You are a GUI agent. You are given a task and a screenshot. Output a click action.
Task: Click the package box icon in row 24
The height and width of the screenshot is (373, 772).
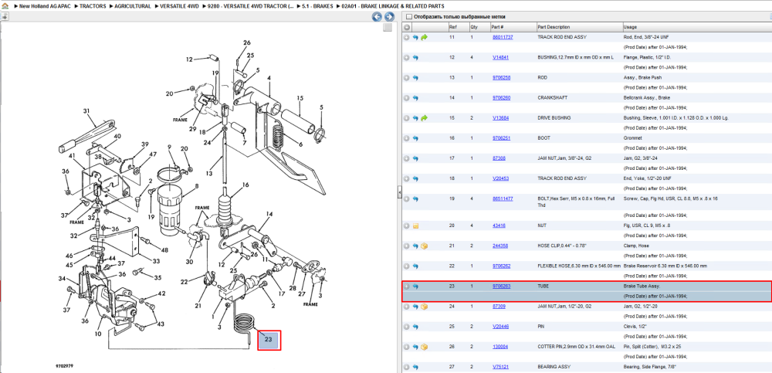click(x=424, y=307)
